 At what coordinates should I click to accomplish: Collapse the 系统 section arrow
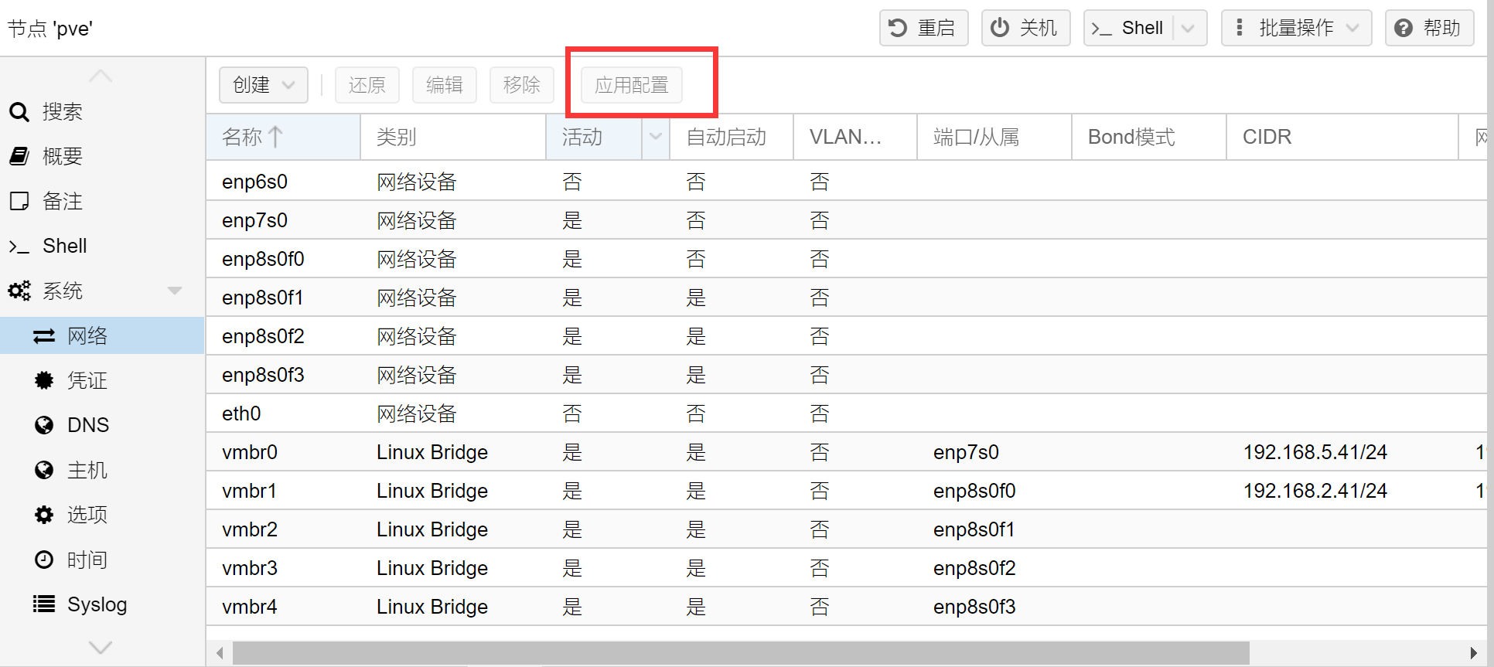[x=175, y=291]
